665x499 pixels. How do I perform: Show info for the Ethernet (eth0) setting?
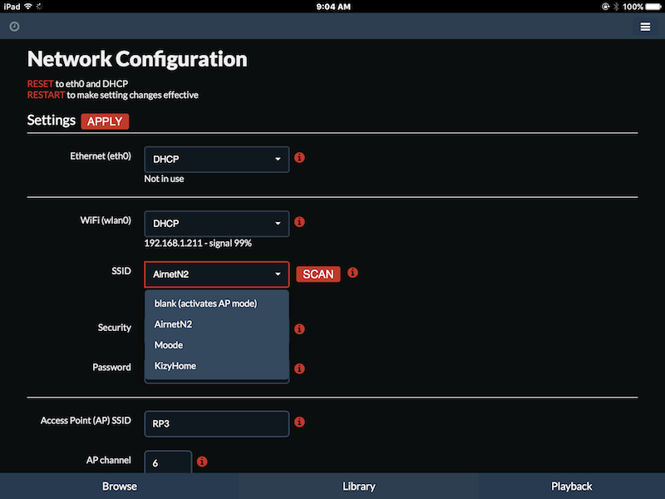coord(299,157)
